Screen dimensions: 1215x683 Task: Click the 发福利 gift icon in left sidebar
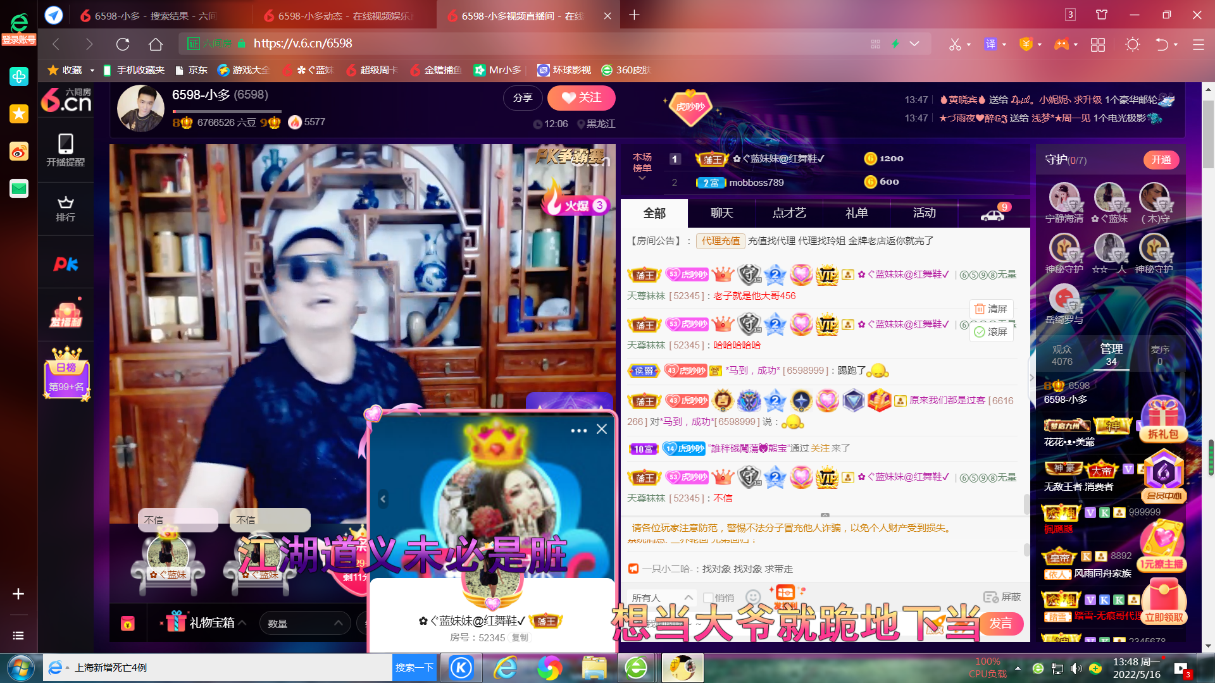click(66, 314)
